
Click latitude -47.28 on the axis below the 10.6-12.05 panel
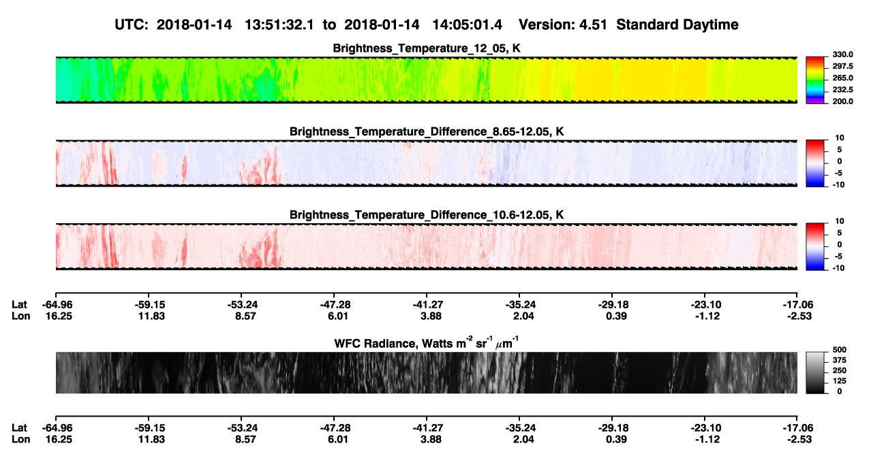[x=336, y=304]
